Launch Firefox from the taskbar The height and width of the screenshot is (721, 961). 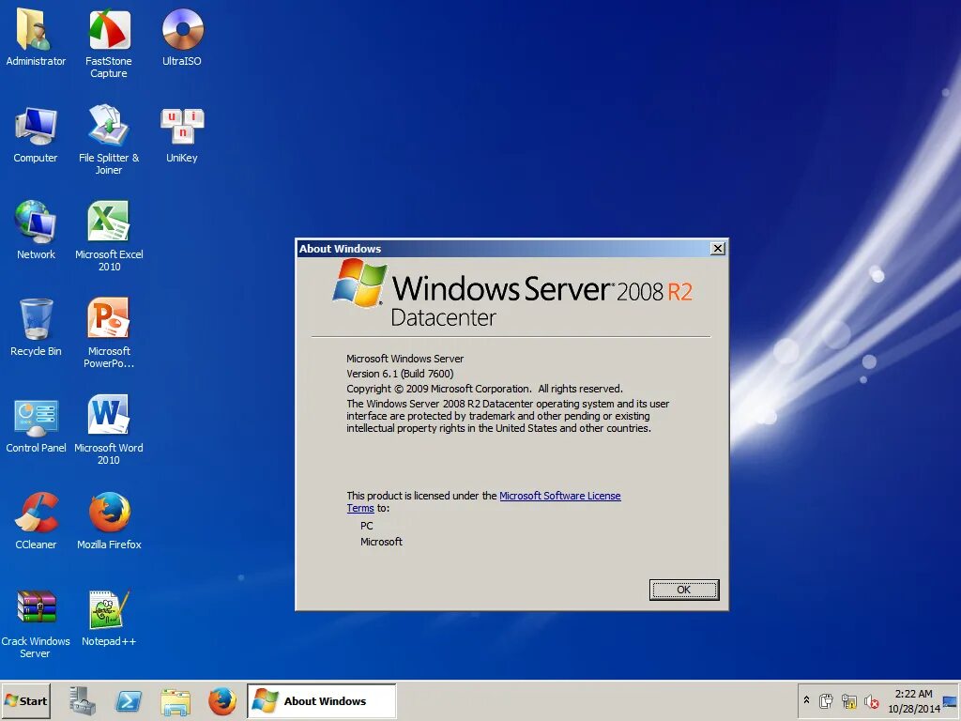(x=221, y=700)
